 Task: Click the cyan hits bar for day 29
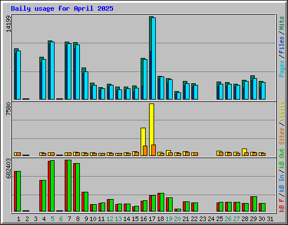pos(255,89)
